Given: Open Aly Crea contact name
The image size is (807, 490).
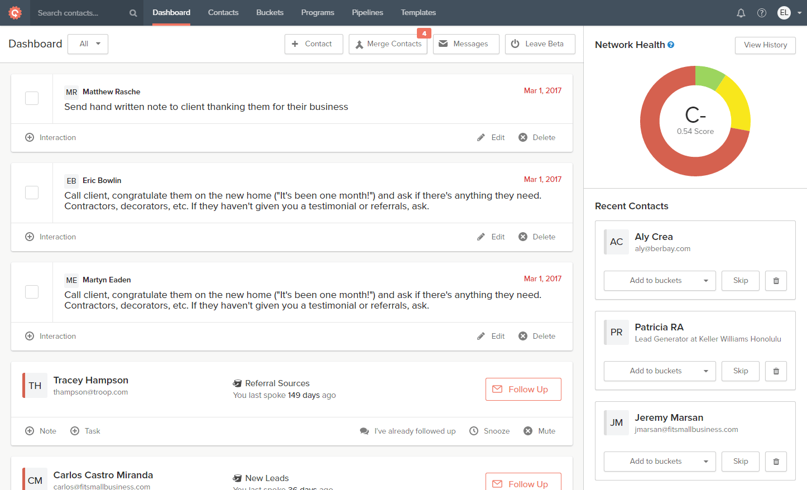Looking at the screenshot, I should click(x=654, y=237).
